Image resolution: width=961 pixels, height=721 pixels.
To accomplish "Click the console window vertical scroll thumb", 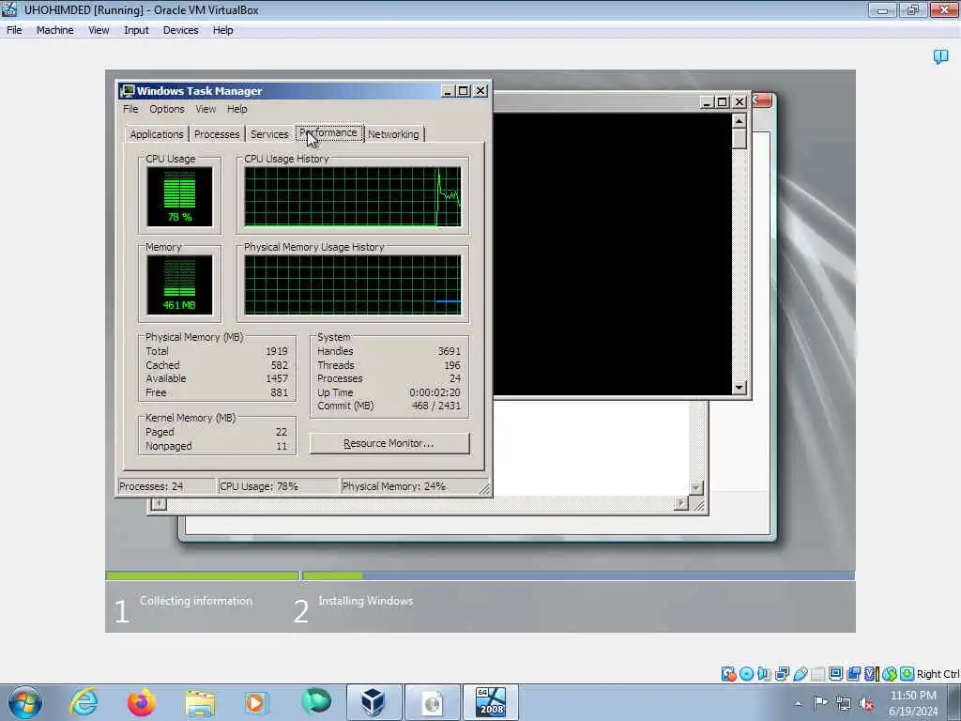I will click(740, 139).
